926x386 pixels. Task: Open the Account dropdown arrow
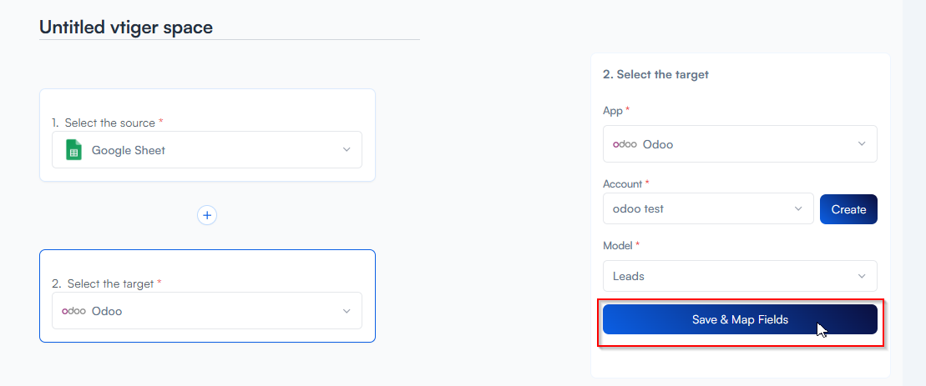(x=798, y=208)
